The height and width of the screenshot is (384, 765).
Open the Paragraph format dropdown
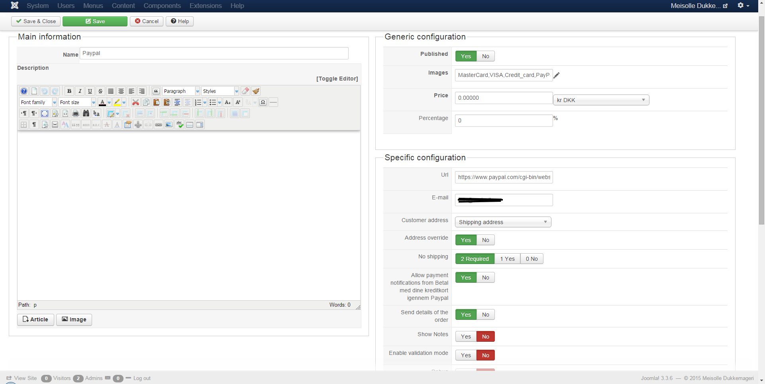pyautogui.click(x=181, y=91)
